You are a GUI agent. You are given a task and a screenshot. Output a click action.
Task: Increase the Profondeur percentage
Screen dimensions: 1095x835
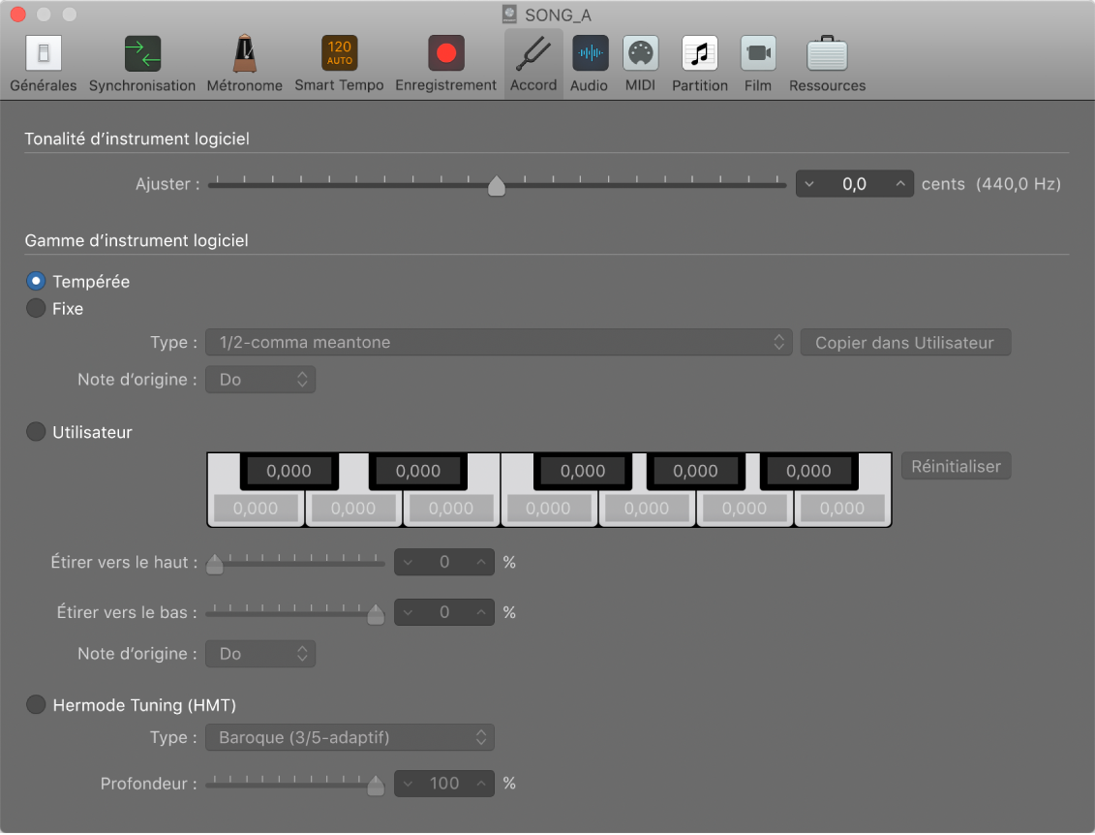point(481,784)
